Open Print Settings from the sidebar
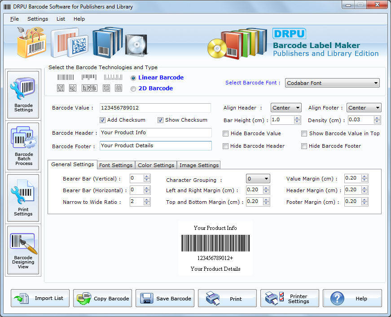The height and width of the screenshot is (317, 391). point(23,198)
